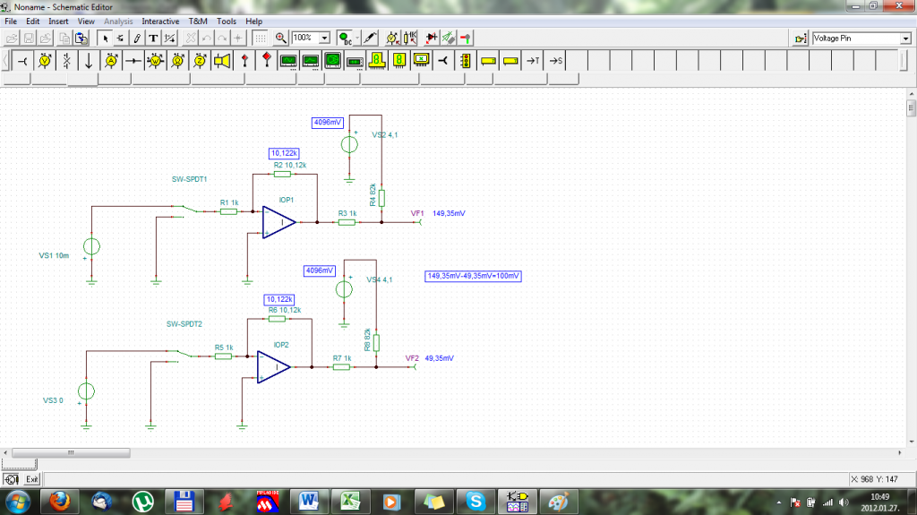The width and height of the screenshot is (917, 515).
Task: Click the Exit button at bottom left
Action: point(31,479)
